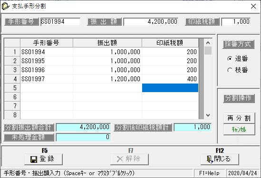
Task: Select table cell SS01997
Action: pos(47,79)
